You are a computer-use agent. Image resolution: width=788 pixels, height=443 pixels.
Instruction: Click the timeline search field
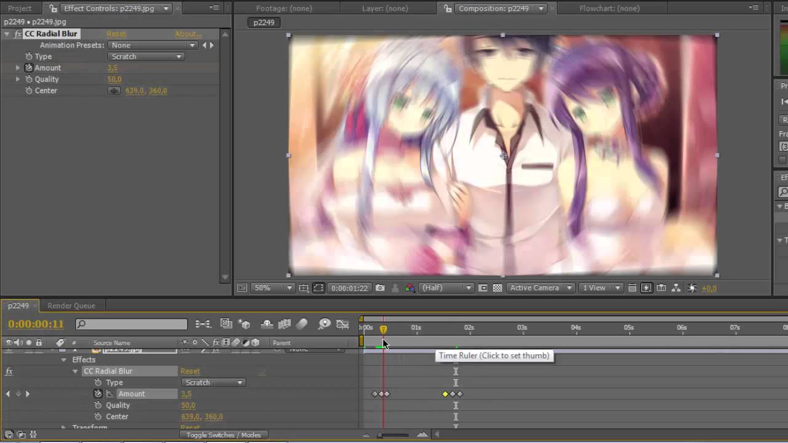pos(131,324)
